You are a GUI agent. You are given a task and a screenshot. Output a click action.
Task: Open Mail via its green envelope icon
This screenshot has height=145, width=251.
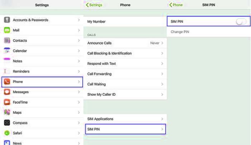[7, 30]
